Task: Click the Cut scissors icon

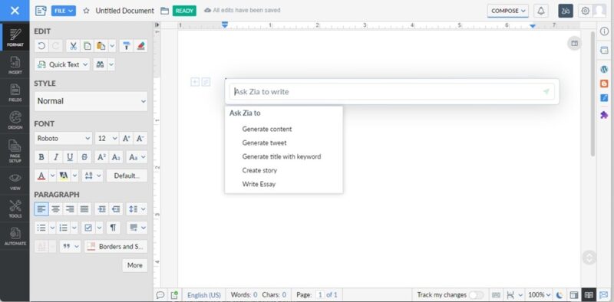Action: [73, 46]
